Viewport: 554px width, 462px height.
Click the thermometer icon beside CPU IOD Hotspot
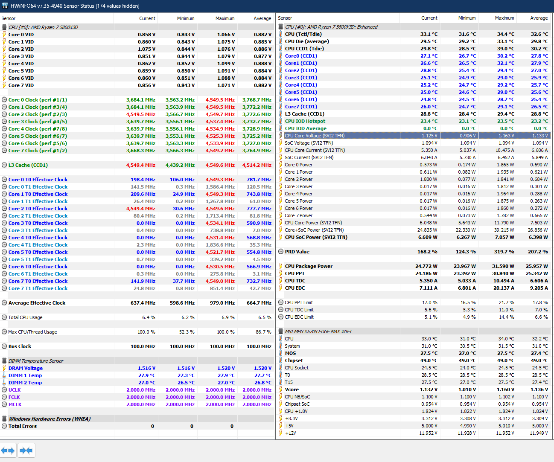281,121
